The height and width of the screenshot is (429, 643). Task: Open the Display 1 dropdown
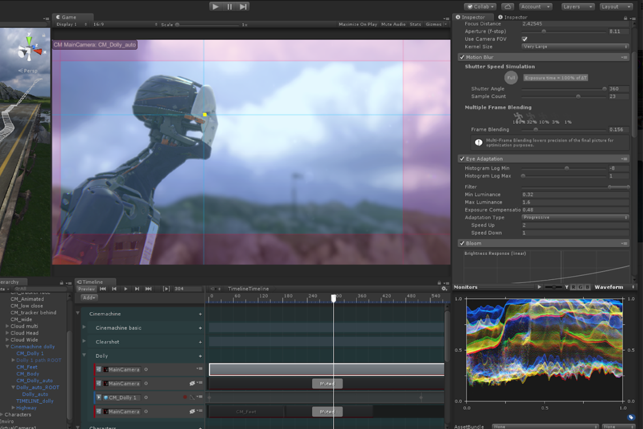click(72, 24)
